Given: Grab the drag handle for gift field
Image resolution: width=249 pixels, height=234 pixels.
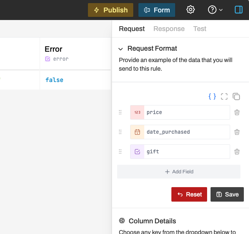Looking at the screenshot, I should [x=120, y=152].
